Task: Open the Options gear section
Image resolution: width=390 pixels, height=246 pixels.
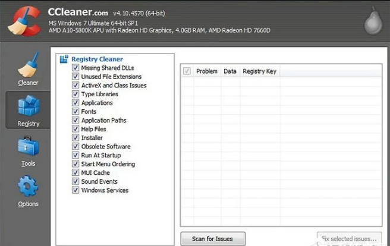Action: point(28,191)
